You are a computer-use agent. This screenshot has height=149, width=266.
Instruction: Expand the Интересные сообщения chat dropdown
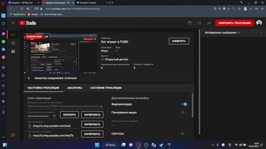point(222,33)
